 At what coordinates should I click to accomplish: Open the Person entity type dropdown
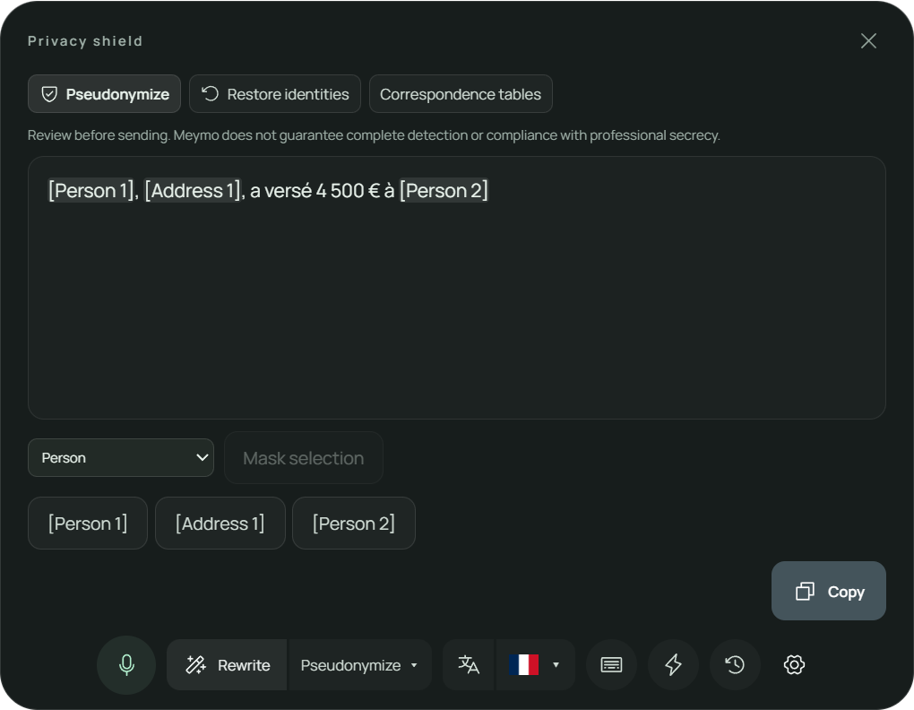121,457
